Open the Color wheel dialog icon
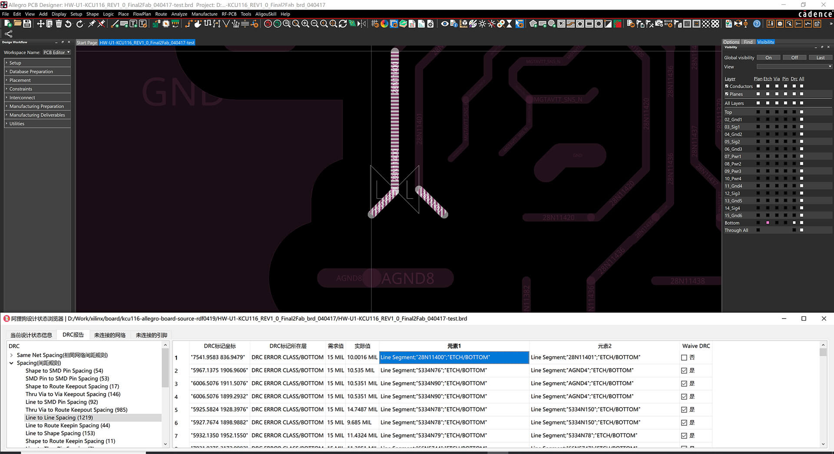Image resolution: width=834 pixels, height=454 pixels. pos(384,23)
